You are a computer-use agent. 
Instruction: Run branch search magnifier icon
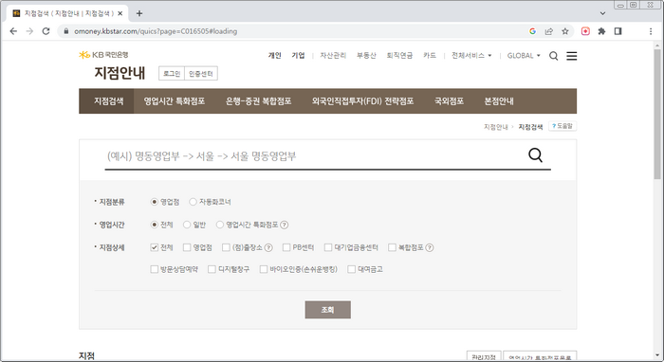pos(535,155)
